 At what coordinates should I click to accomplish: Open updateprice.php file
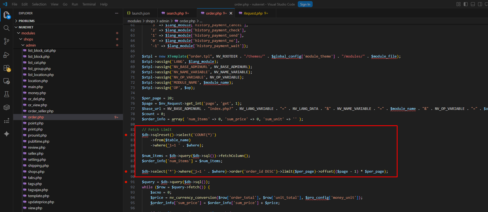coord(68,202)
